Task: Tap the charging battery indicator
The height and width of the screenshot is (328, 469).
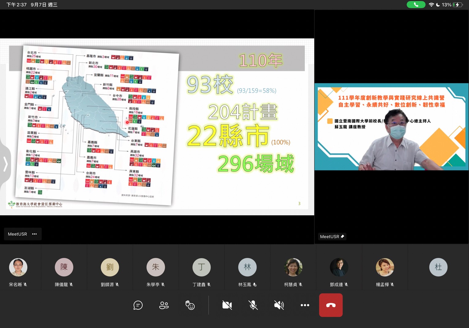Action: (x=457, y=5)
